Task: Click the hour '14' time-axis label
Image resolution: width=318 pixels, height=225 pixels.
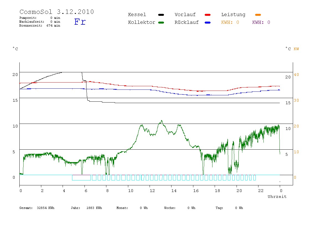Action: coord(174,191)
